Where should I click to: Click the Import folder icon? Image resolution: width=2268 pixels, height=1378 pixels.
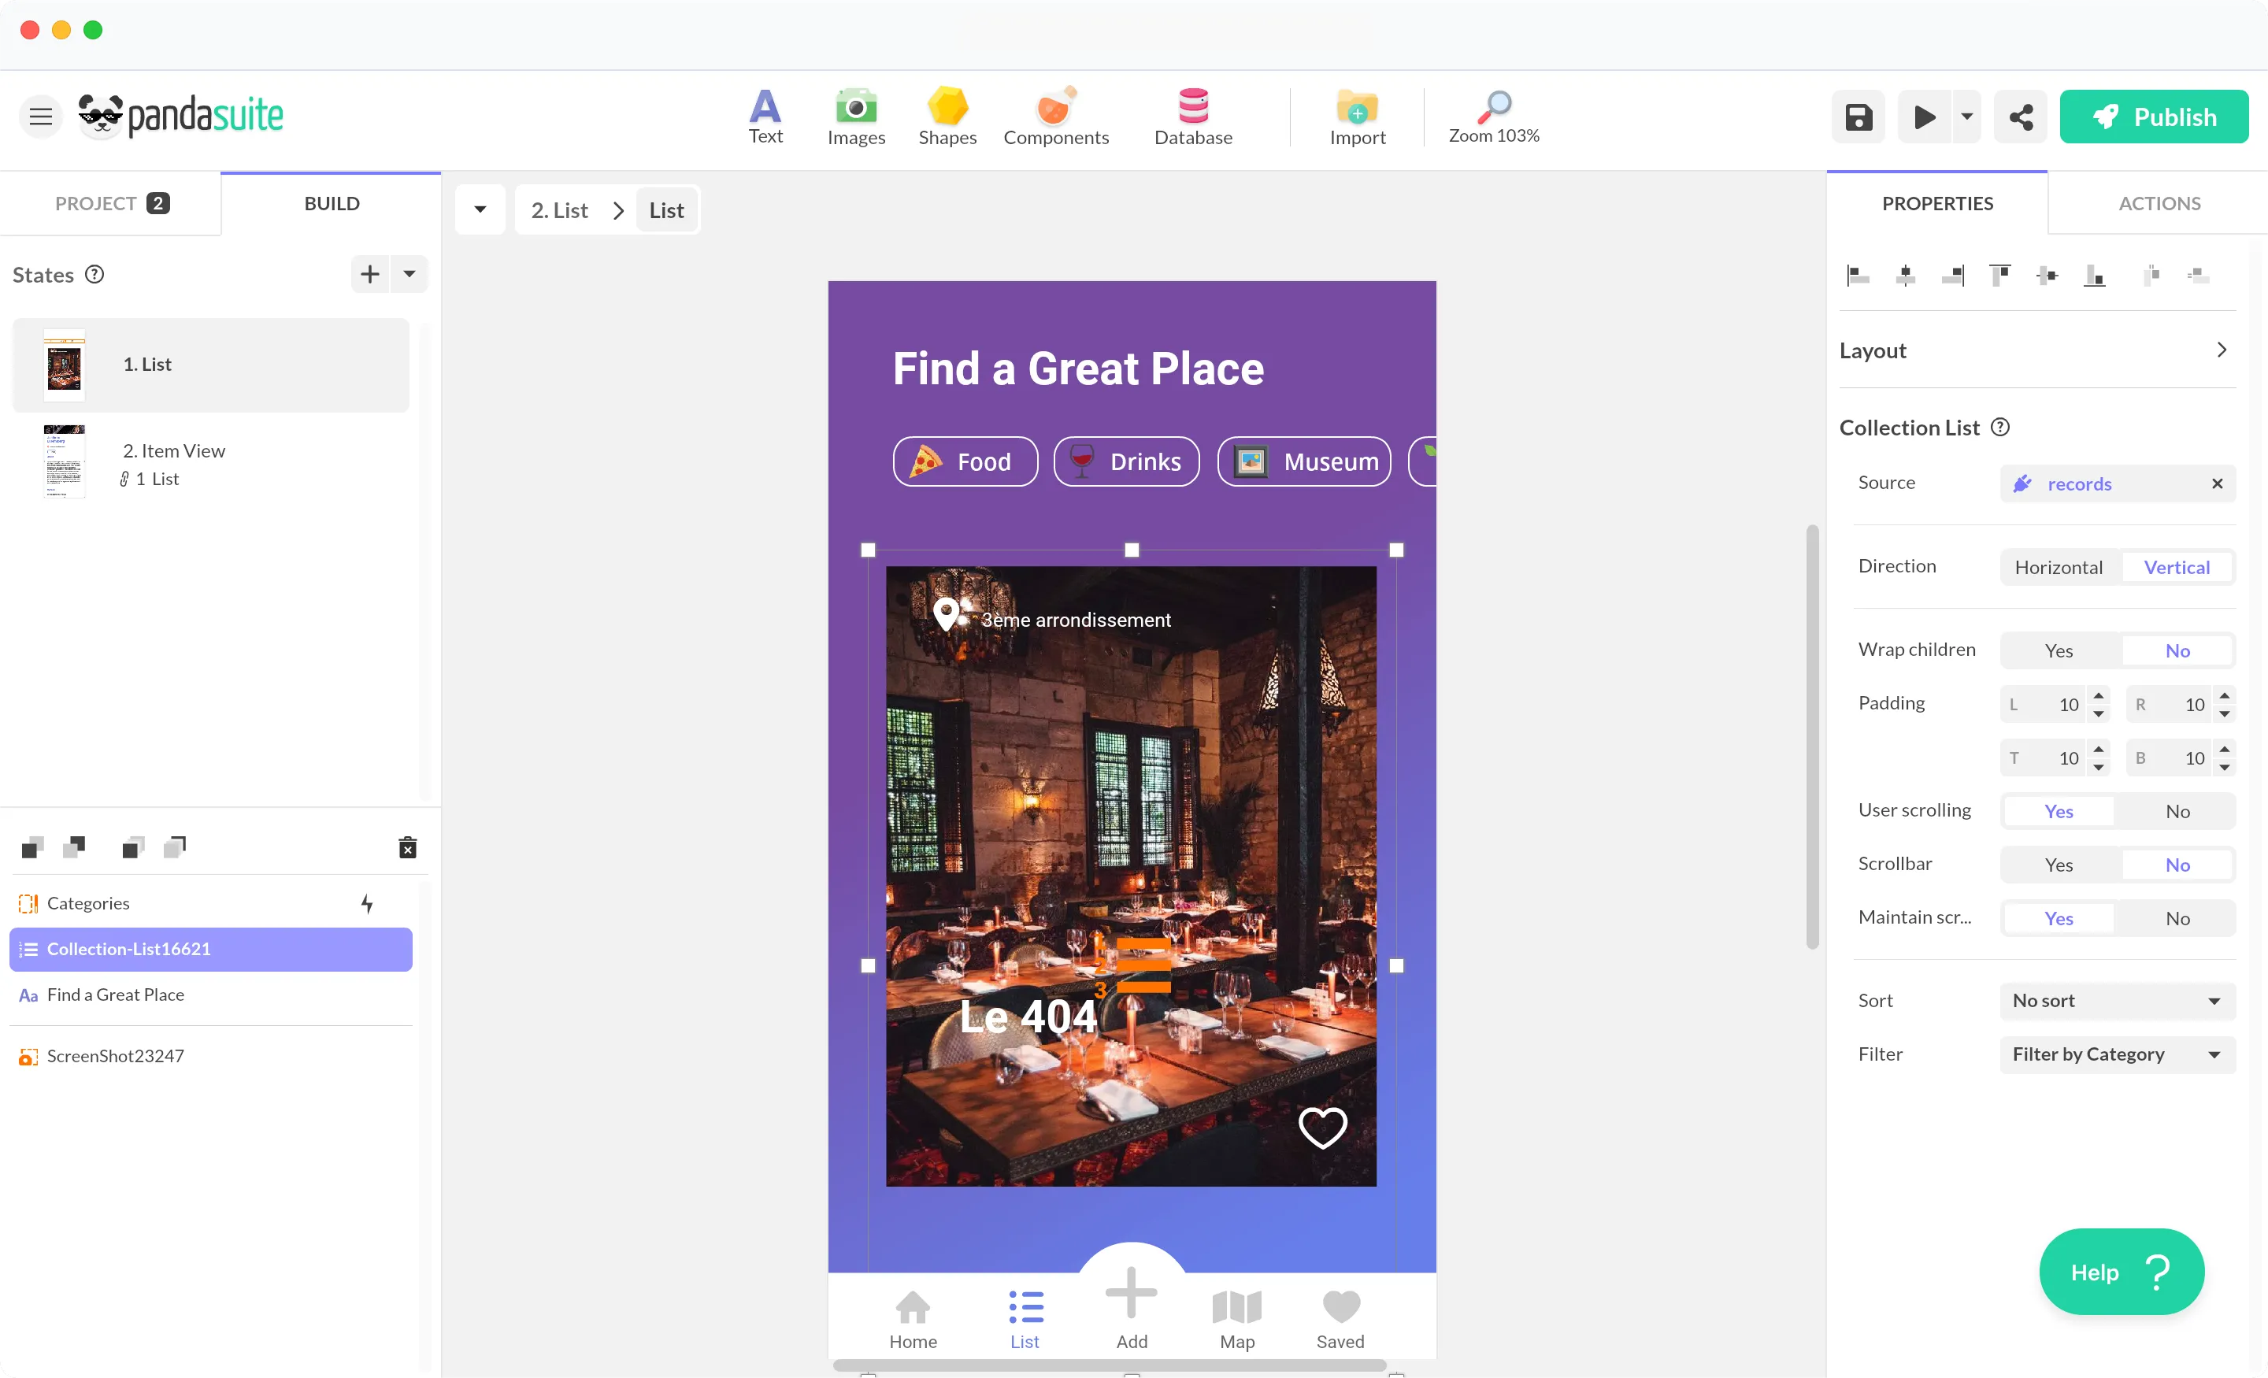click(x=1357, y=109)
